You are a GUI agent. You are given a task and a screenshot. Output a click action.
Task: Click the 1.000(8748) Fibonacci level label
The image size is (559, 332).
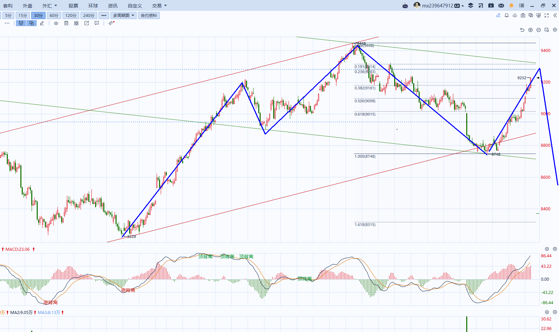(365, 156)
